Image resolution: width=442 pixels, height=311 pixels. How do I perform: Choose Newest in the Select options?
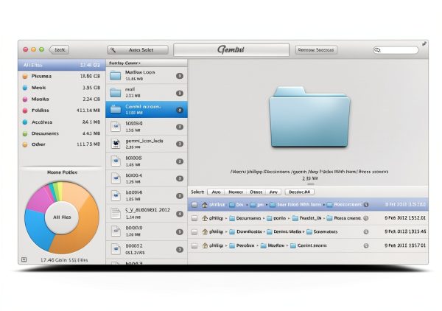point(236,192)
